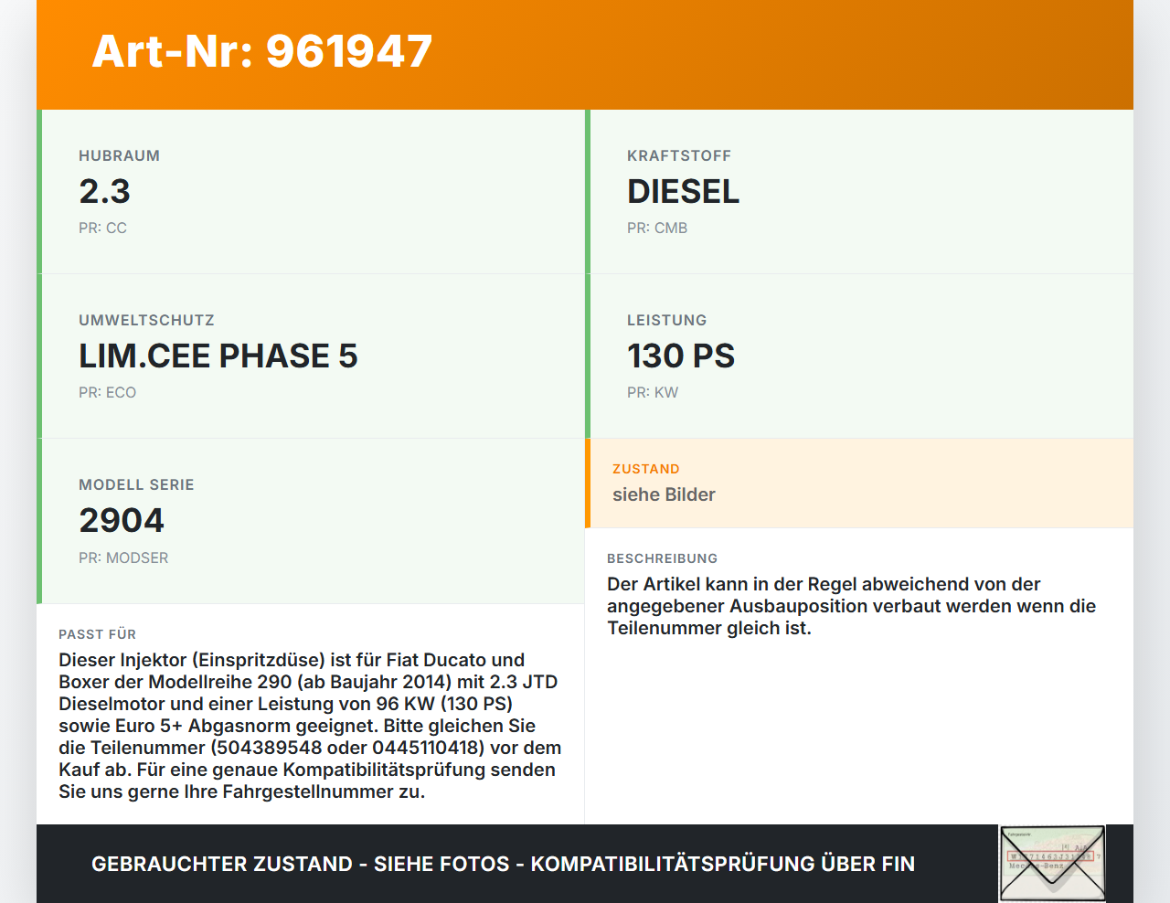Click the BESCHREIBUNG section heading
Viewport: 1170px width, 903px height.
click(662, 558)
